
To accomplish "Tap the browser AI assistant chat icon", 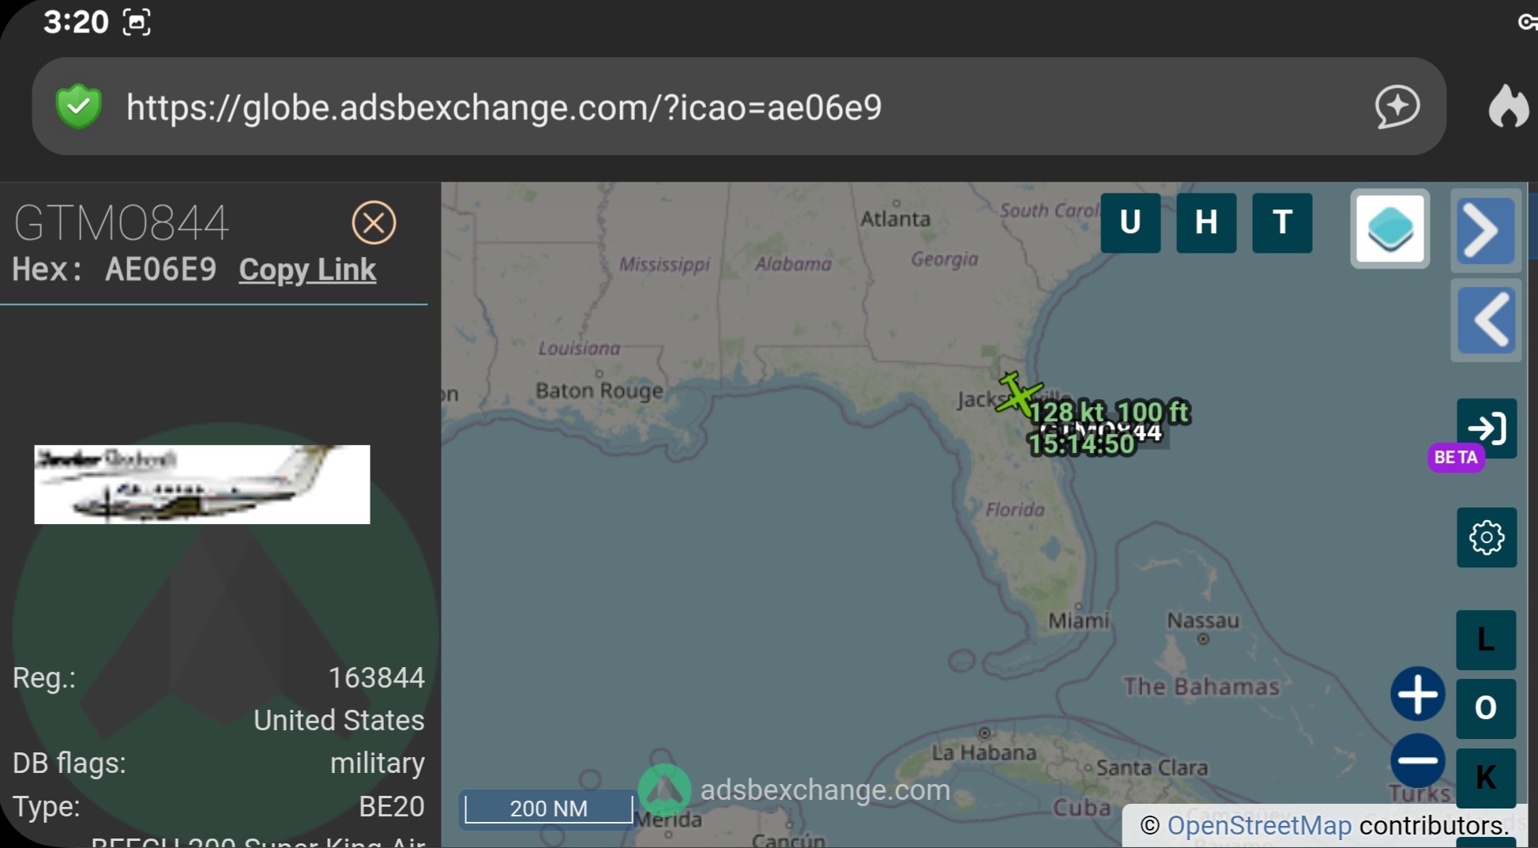I will 1397,107.
